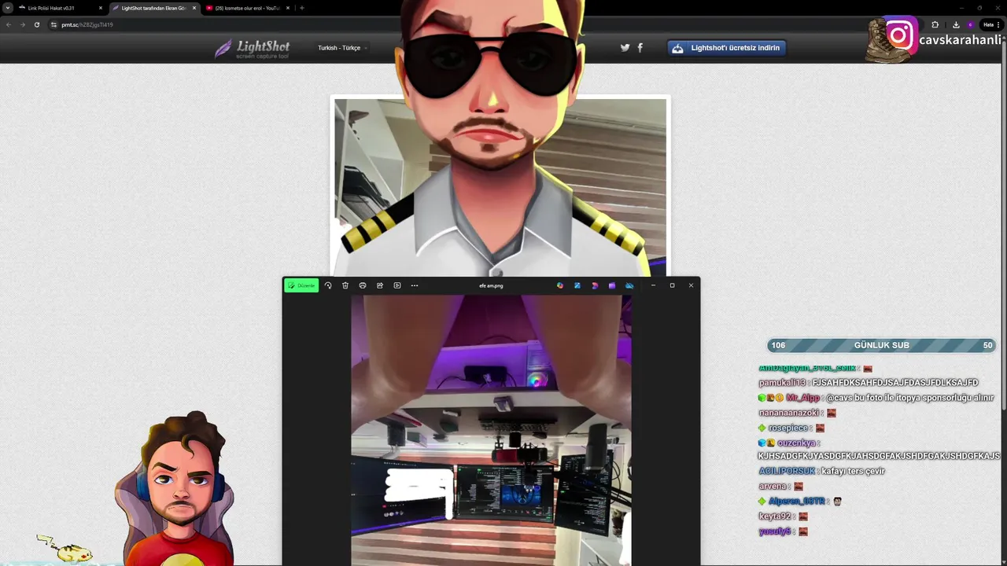Open the browser extensions puzzle icon
The width and height of the screenshot is (1007, 566).
click(x=935, y=24)
